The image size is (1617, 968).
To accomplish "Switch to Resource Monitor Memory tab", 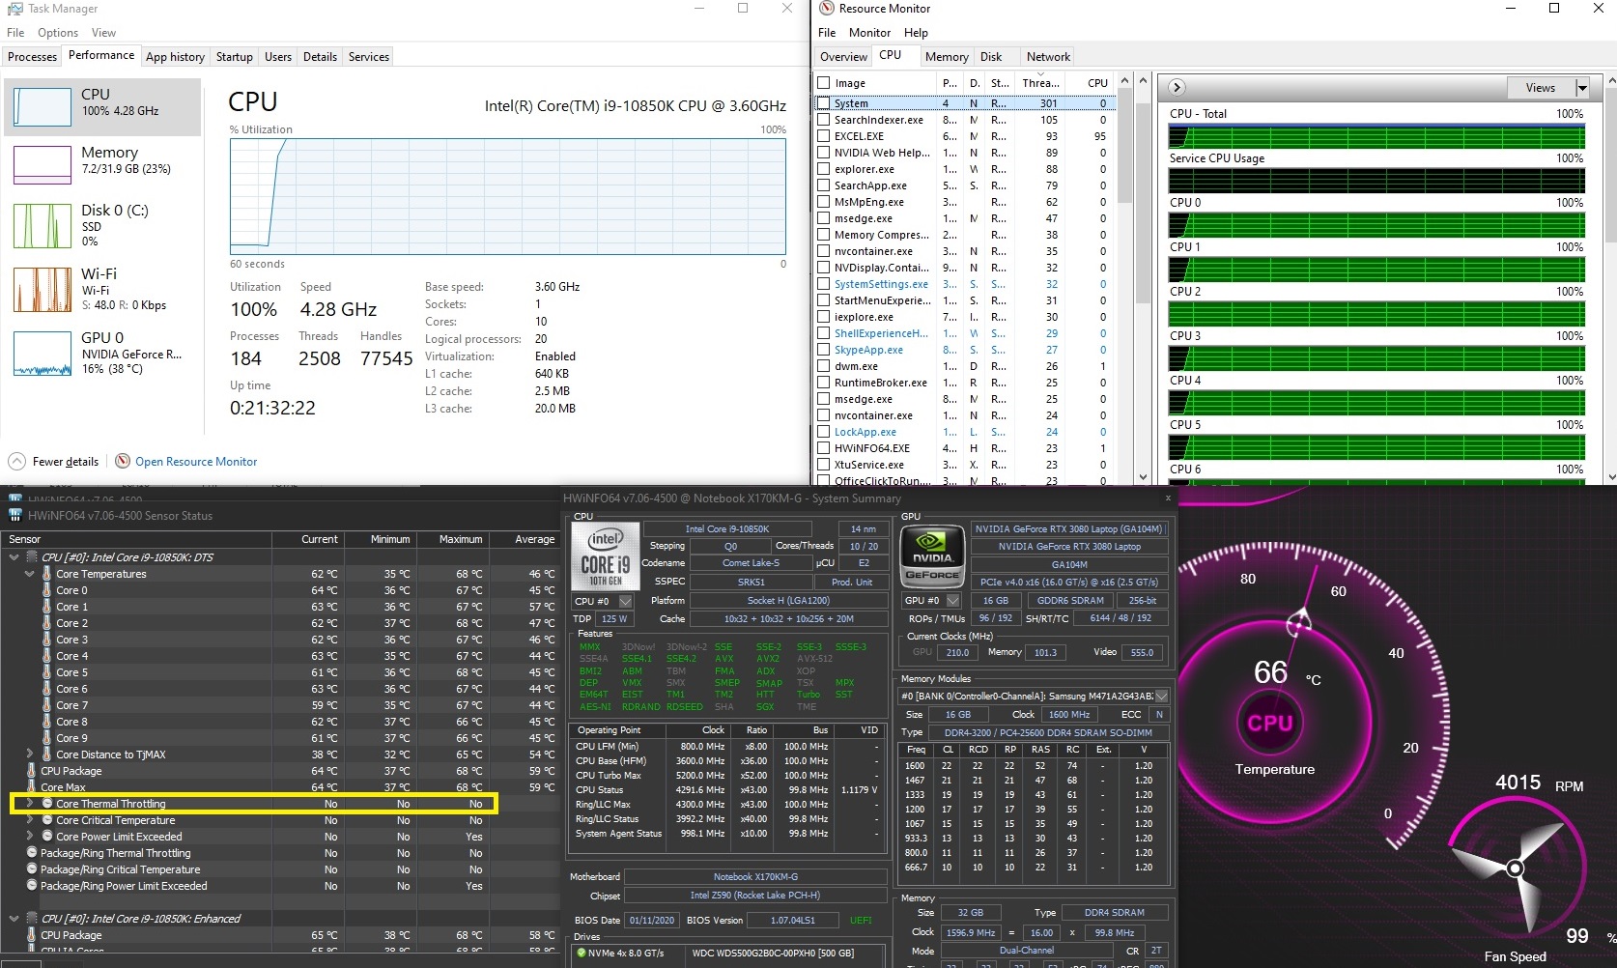I will (x=946, y=57).
